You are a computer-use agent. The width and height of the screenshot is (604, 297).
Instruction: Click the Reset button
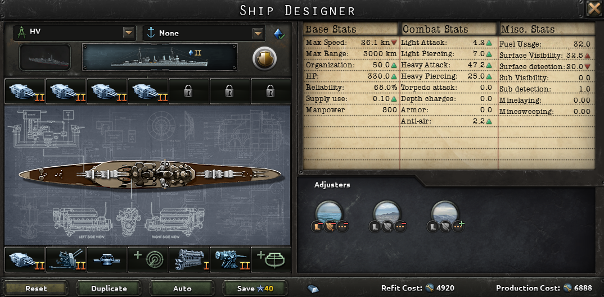[x=36, y=288]
